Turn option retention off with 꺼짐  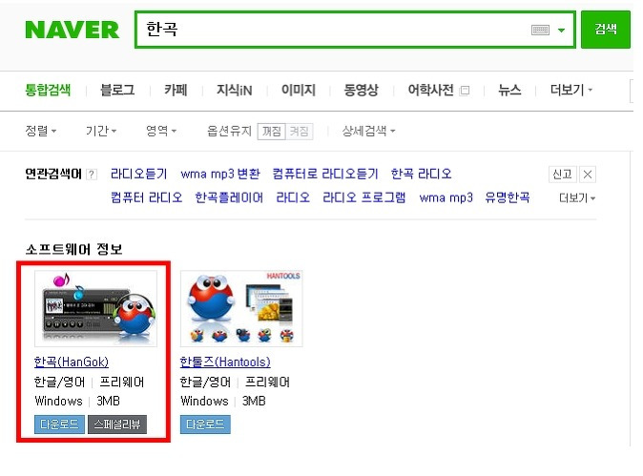272,132
